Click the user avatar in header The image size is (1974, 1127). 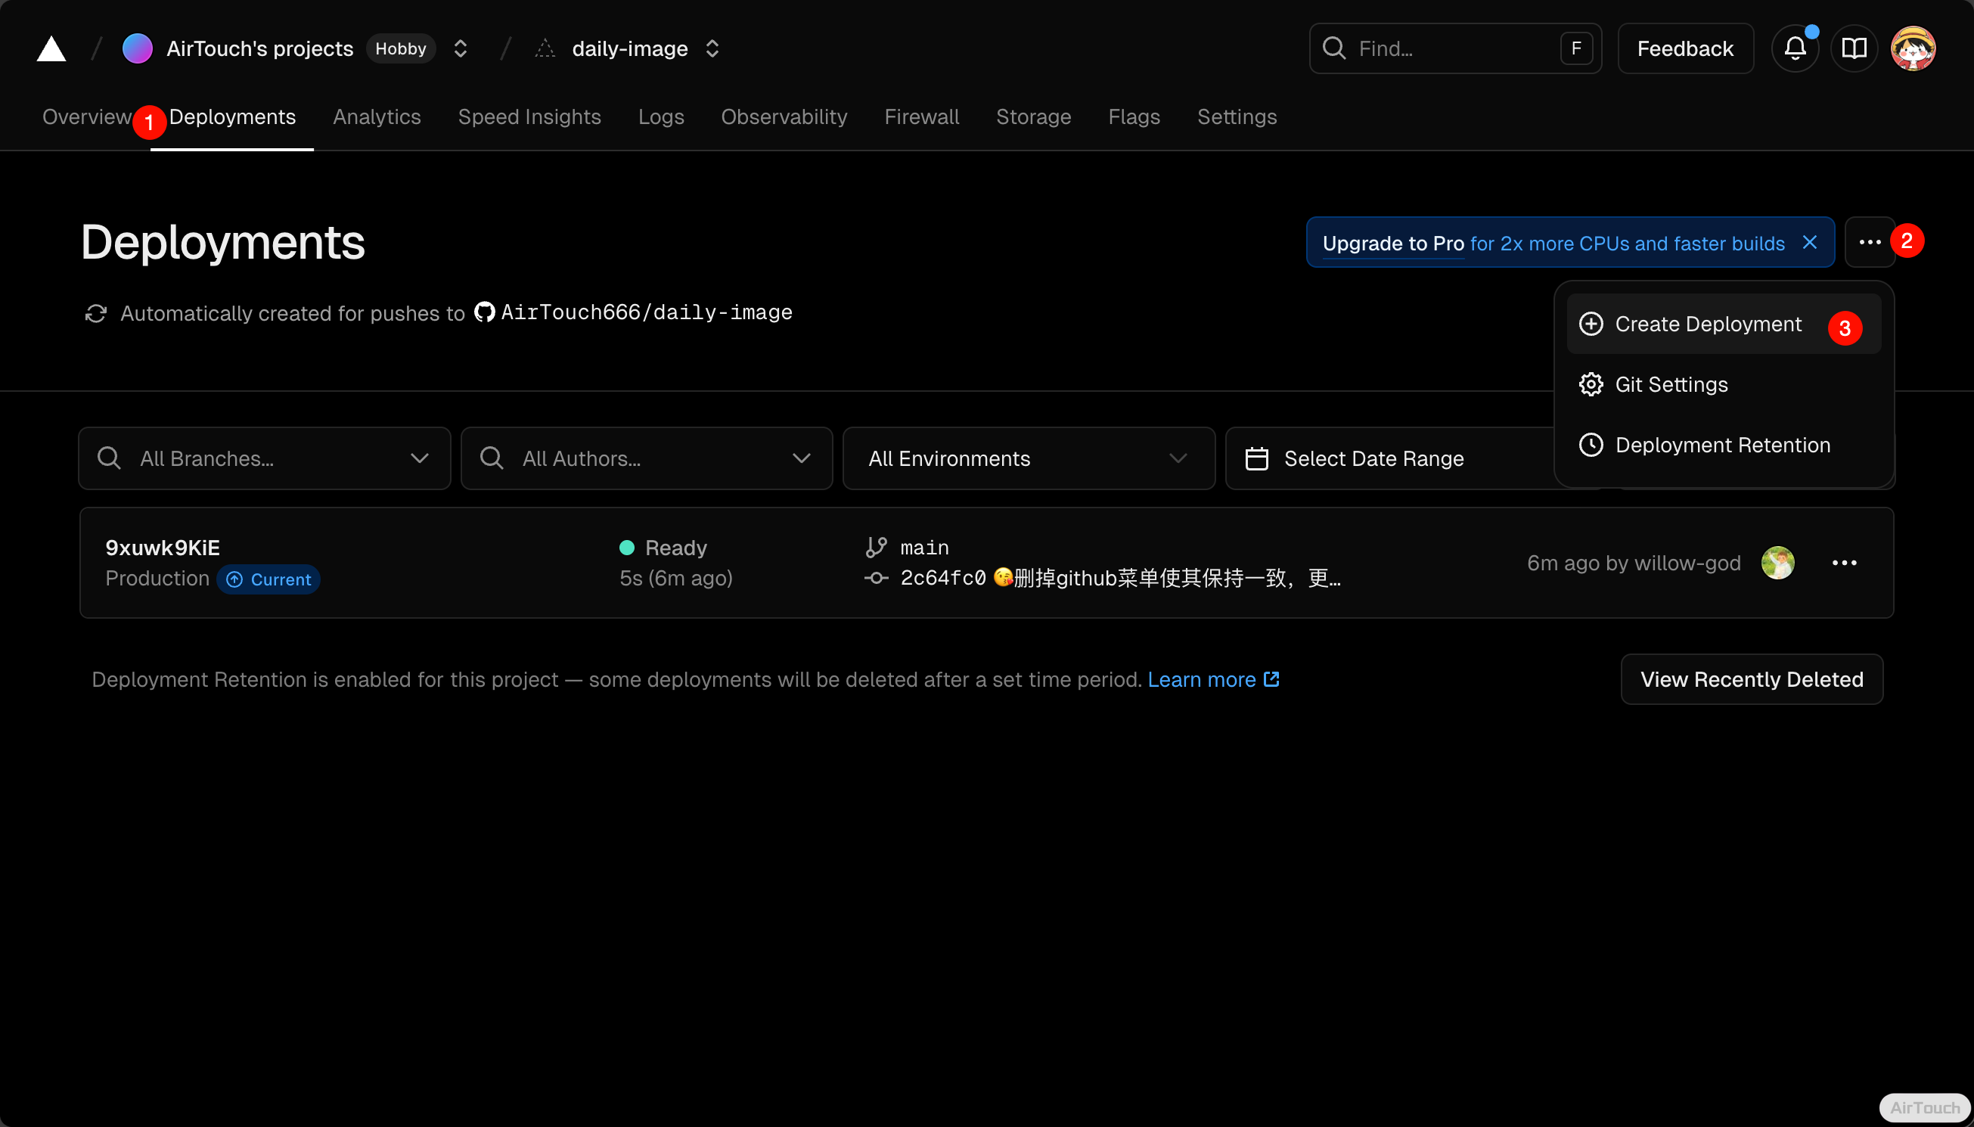click(1912, 48)
